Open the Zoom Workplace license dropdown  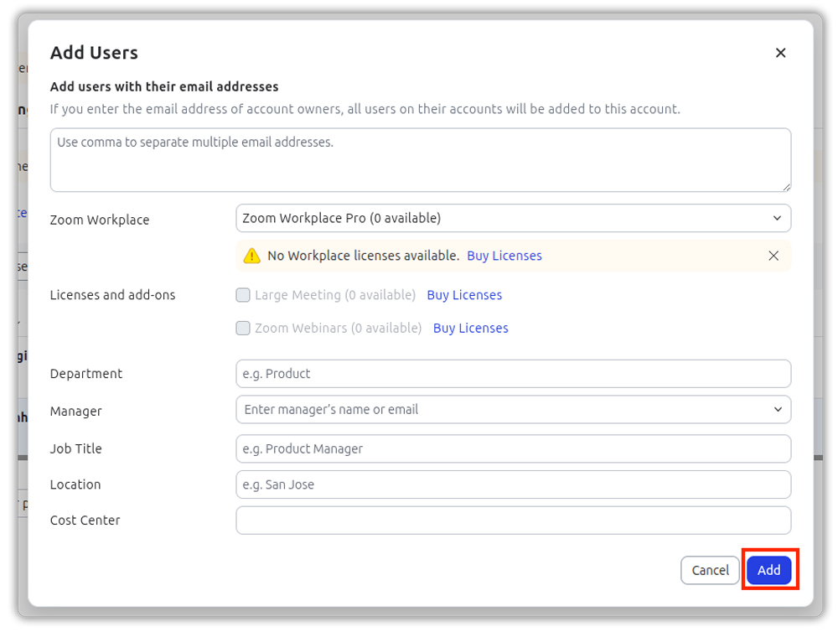point(513,218)
